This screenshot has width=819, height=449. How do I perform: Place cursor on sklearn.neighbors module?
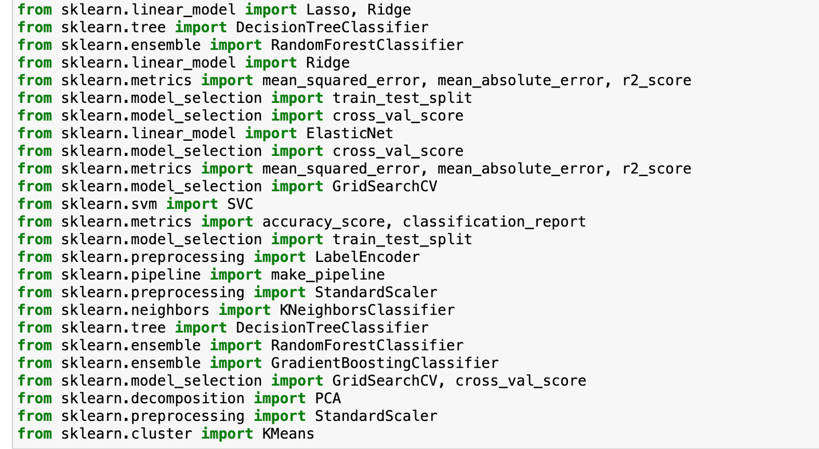click(135, 310)
